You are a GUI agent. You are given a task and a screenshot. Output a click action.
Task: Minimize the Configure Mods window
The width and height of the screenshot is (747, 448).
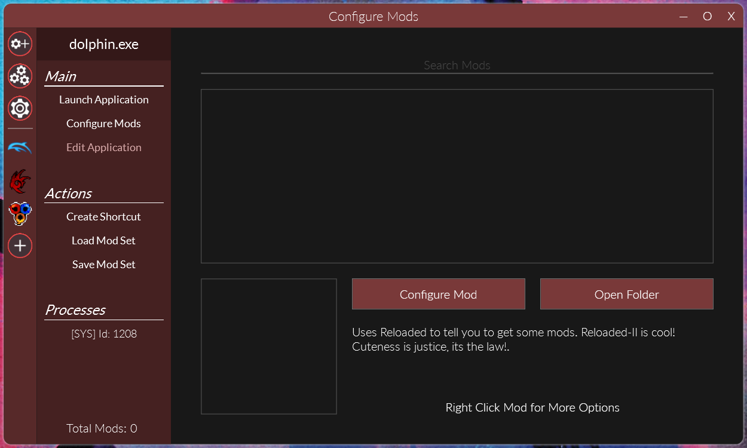coord(684,16)
